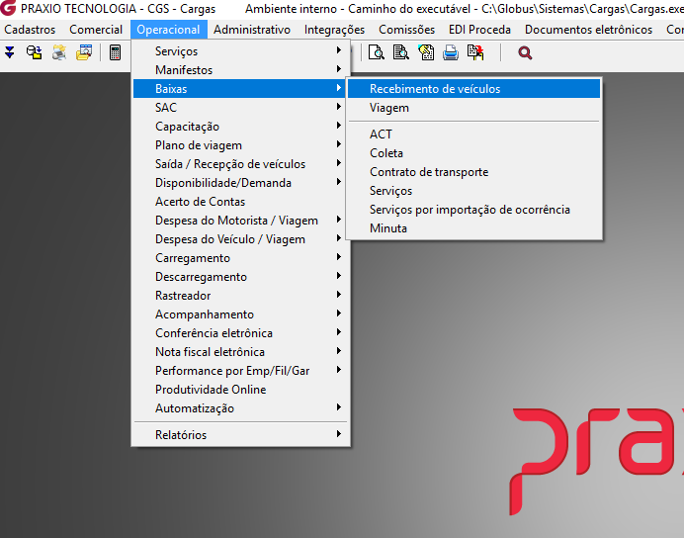Expand the Nota fiscal eletrônica submenu
The image size is (684, 538).
coord(241,351)
